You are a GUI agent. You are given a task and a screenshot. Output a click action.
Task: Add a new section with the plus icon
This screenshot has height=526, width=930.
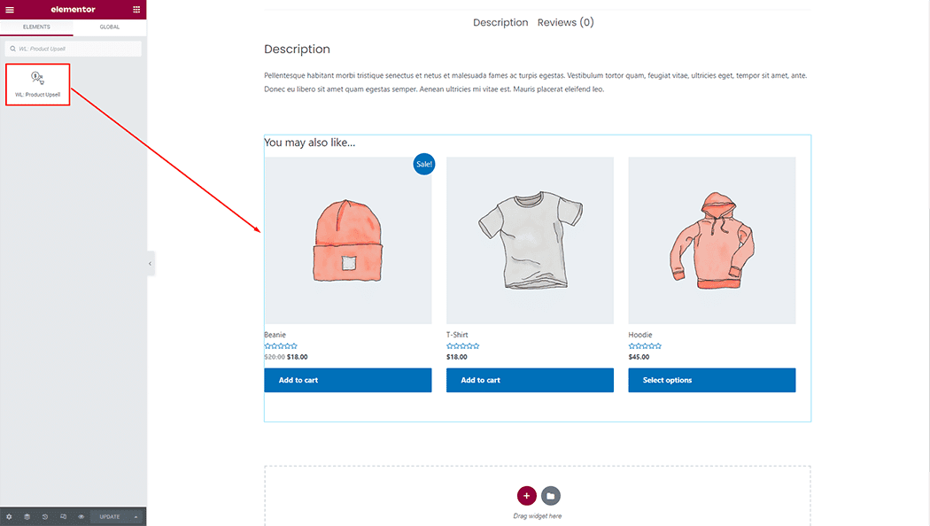pyautogui.click(x=527, y=497)
